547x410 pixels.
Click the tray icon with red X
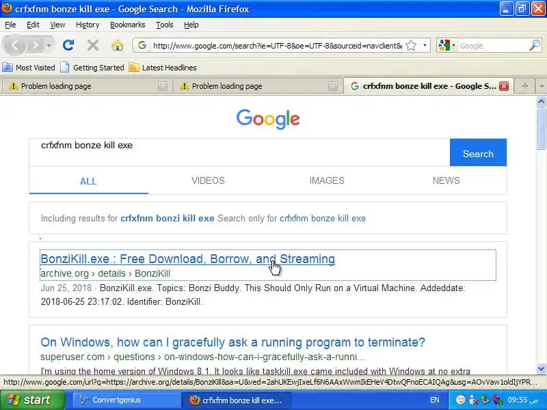click(473, 400)
